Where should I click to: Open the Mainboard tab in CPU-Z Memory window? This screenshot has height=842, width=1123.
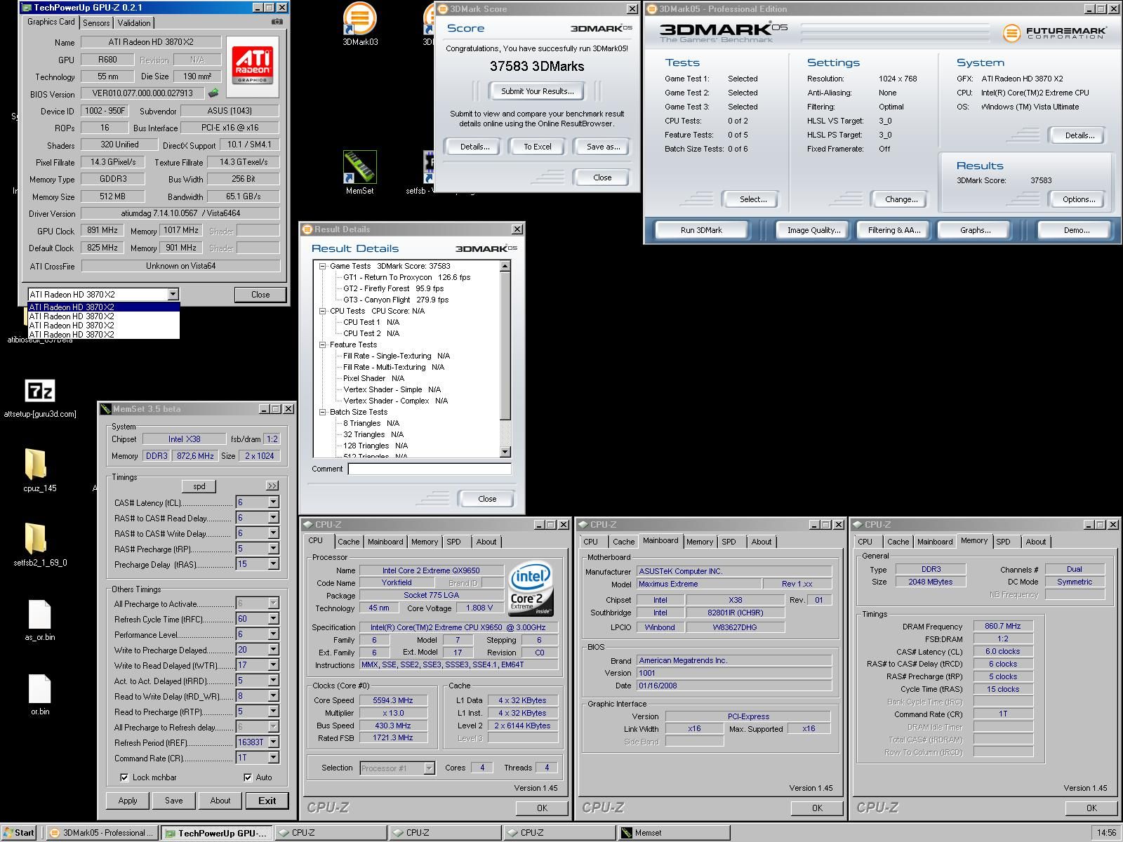pyautogui.click(x=935, y=542)
